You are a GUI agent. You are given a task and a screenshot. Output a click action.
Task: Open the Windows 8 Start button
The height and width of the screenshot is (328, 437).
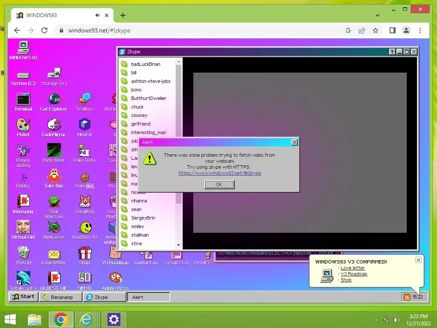pyautogui.click(x=10, y=319)
